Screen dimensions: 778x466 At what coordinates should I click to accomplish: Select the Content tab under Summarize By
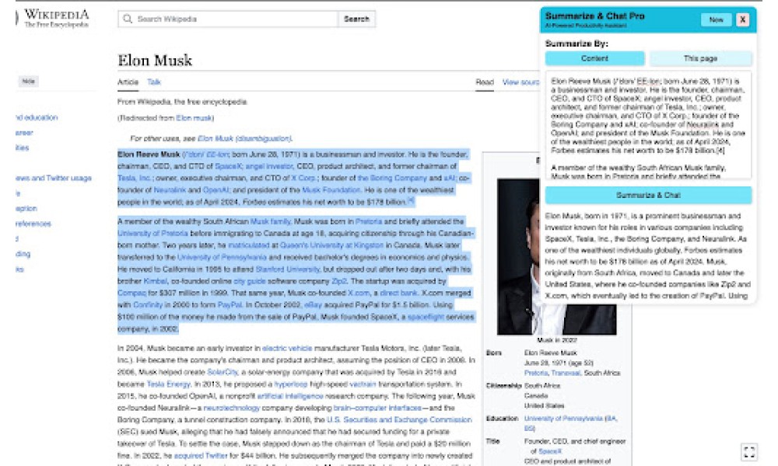click(594, 58)
